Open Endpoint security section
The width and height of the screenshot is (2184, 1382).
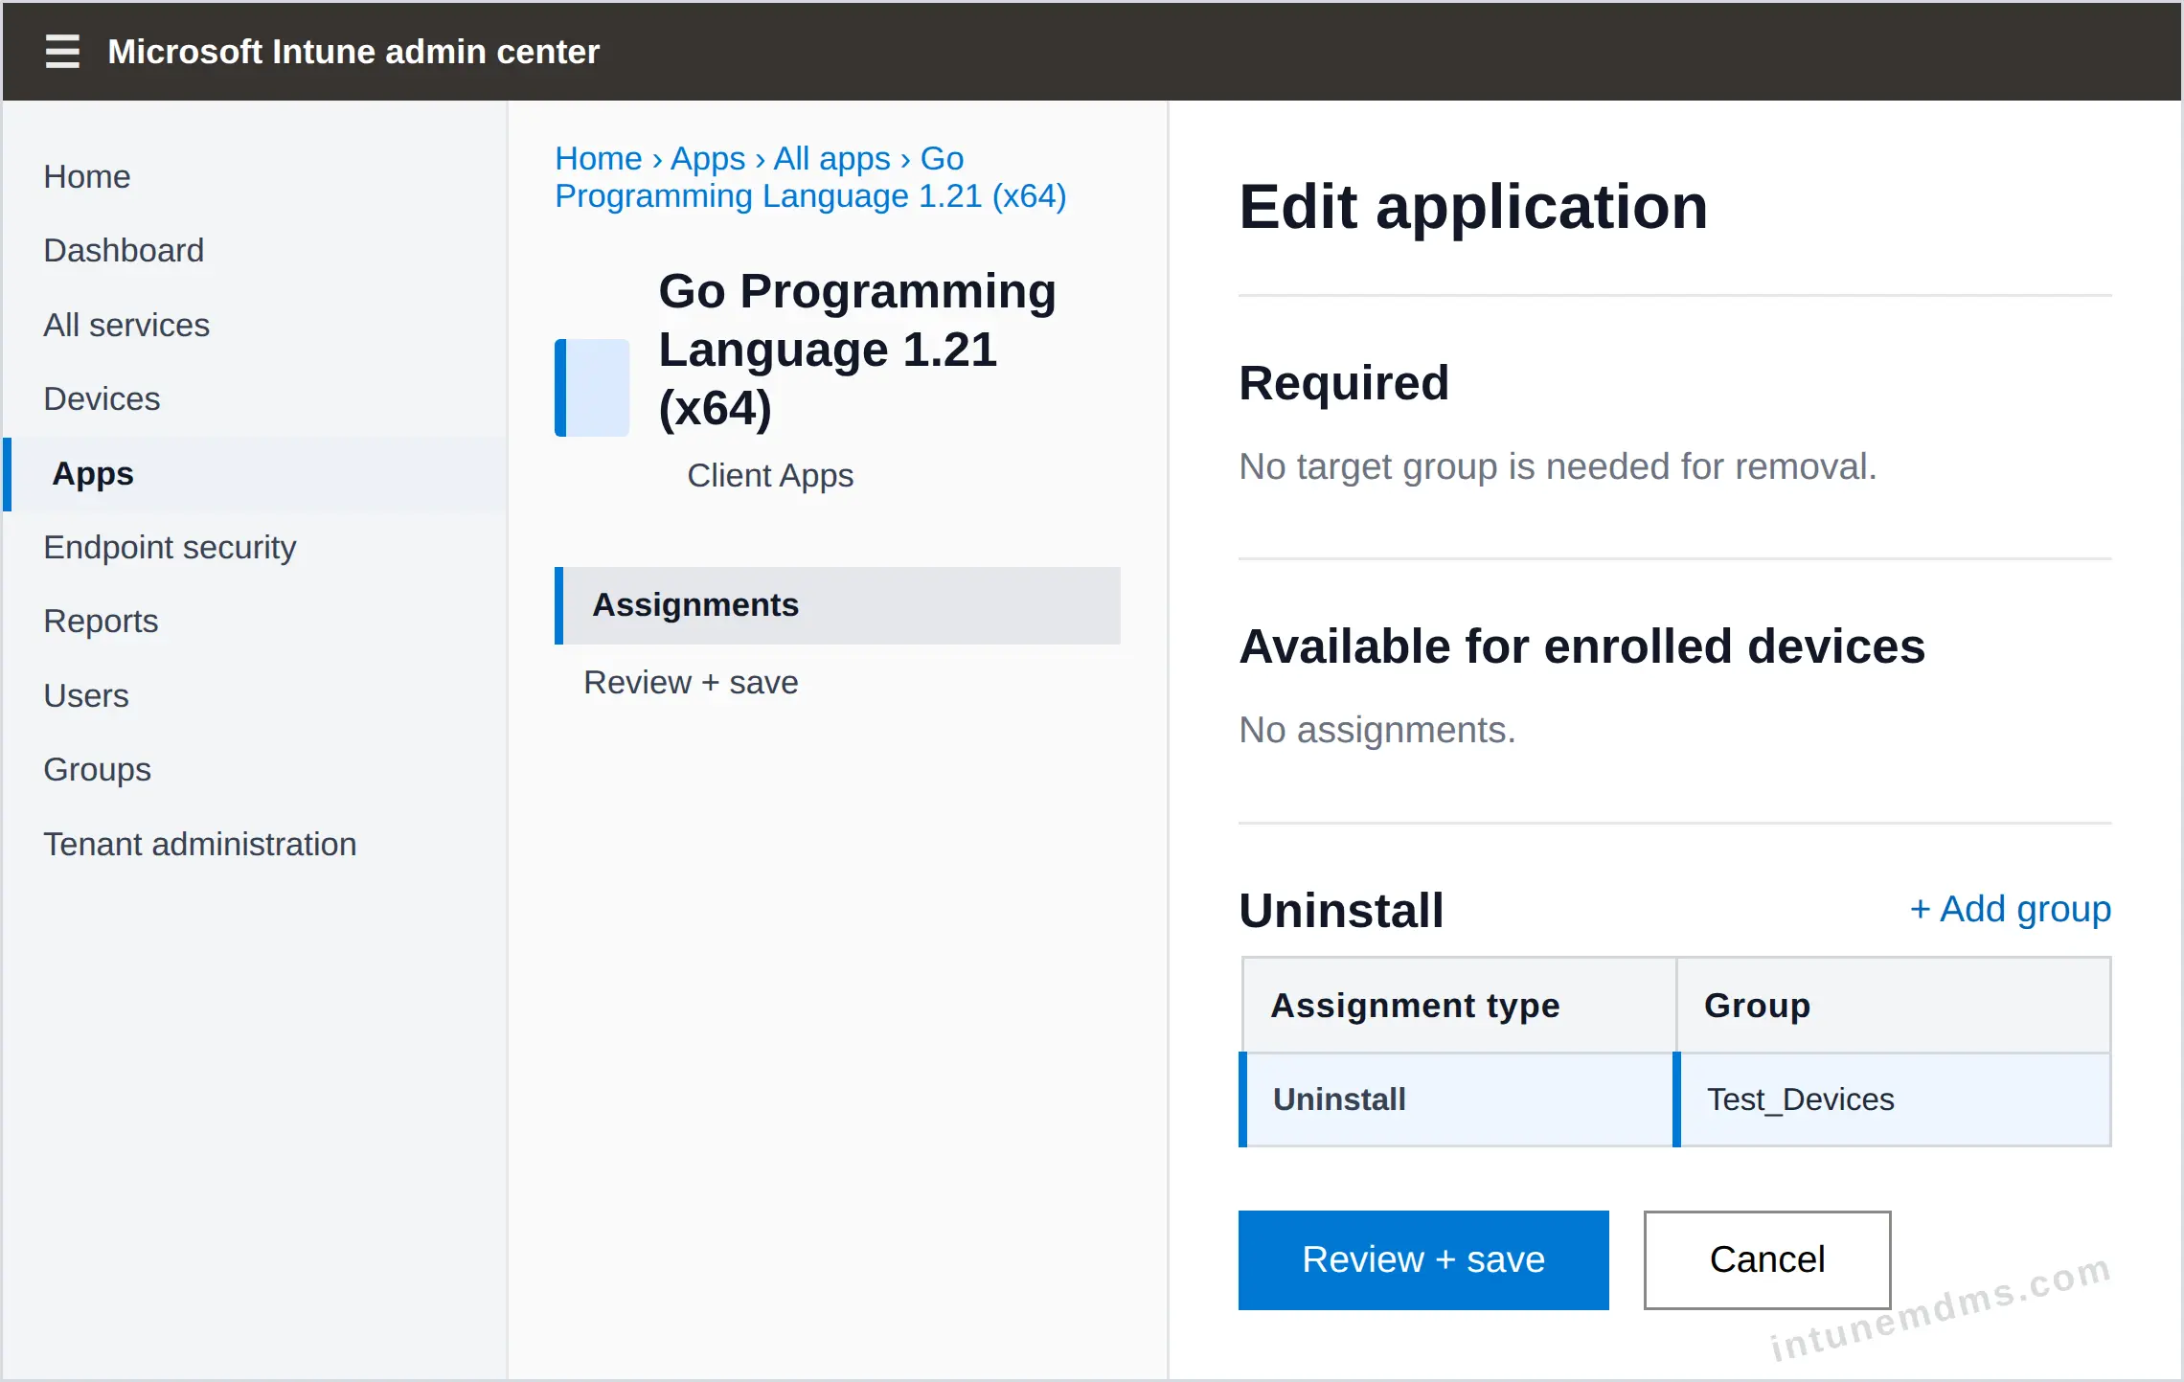(x=170, y=547)
